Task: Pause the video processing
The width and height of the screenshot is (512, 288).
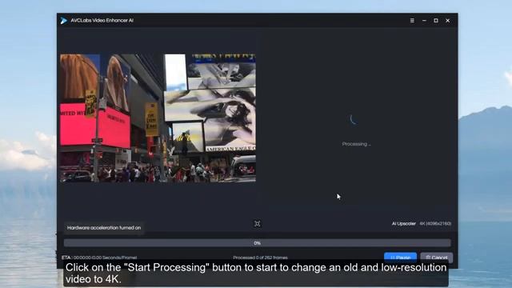Action: click(x=400, y=258)
